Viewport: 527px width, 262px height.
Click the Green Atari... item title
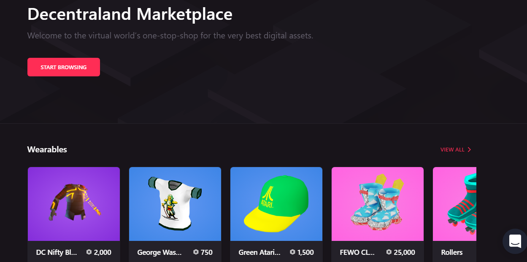tap(259, 252)
